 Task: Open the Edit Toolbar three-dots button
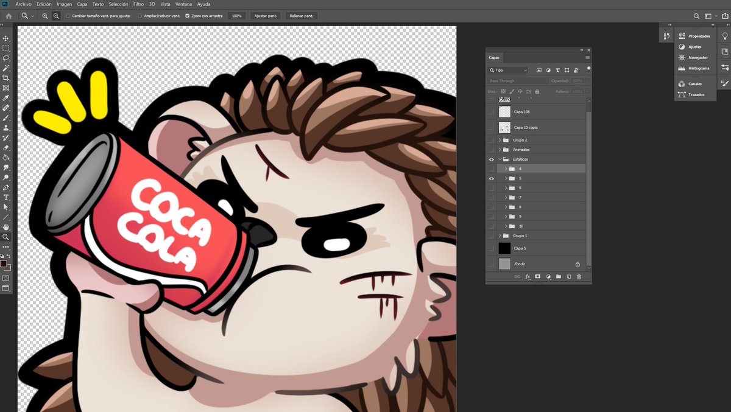(x=6, y=247)
